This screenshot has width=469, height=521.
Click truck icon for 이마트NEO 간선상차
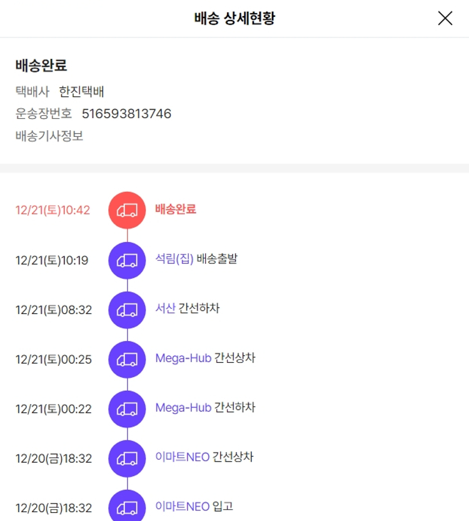point(127,458)
